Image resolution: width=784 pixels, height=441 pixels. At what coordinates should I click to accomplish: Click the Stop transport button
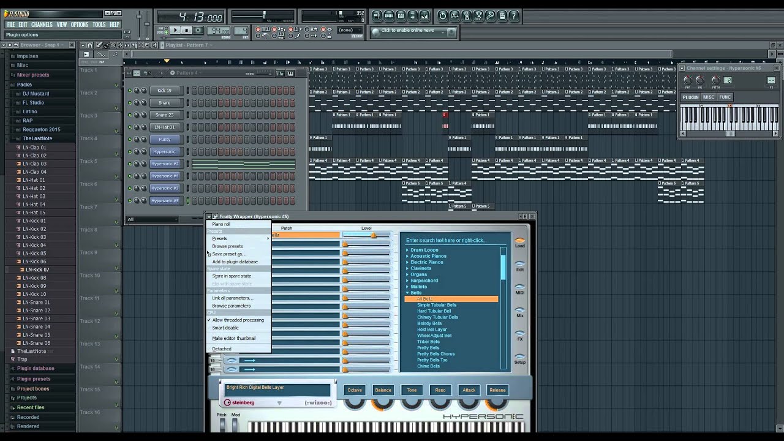point(187,30)
